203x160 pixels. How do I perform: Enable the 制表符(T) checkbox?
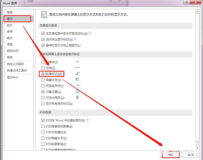43,62
